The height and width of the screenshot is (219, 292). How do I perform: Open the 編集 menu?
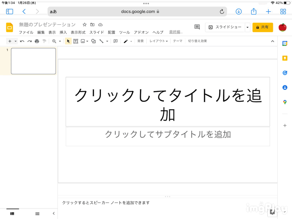coord(41,32)
